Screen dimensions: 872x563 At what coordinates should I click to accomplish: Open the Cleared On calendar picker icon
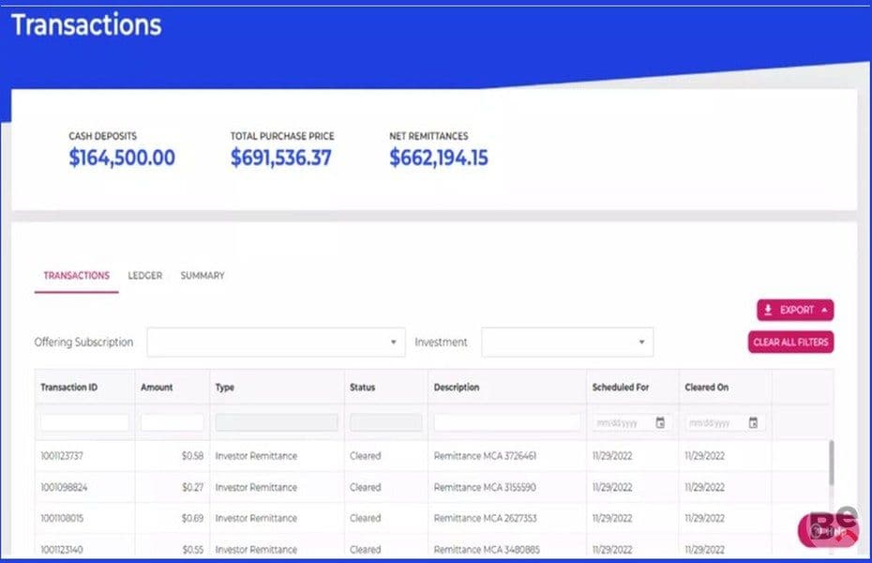pos(753,423)
